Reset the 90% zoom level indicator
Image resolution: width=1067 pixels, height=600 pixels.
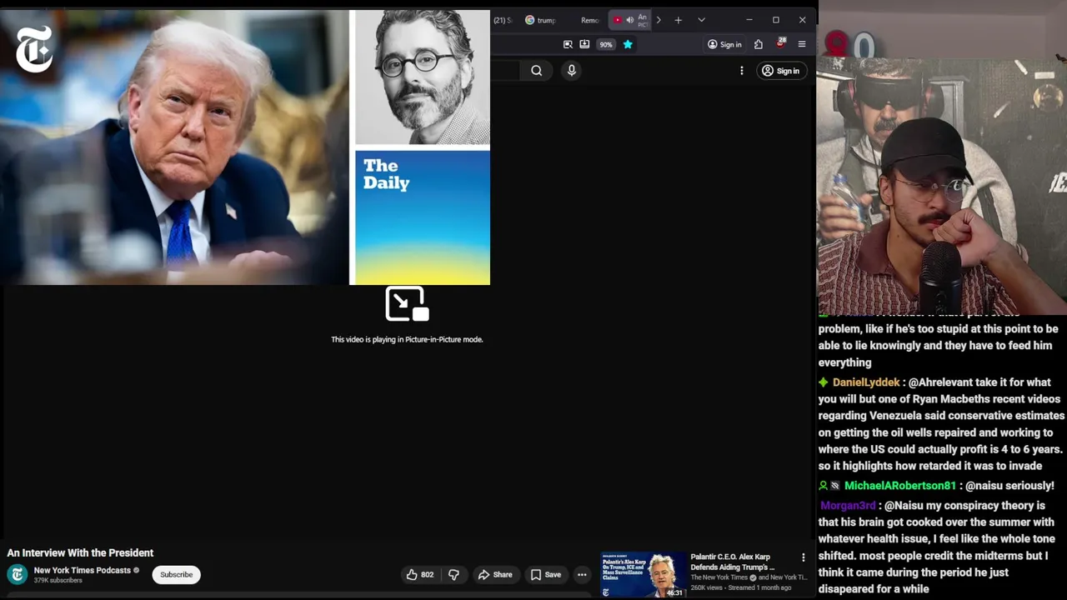606,44
